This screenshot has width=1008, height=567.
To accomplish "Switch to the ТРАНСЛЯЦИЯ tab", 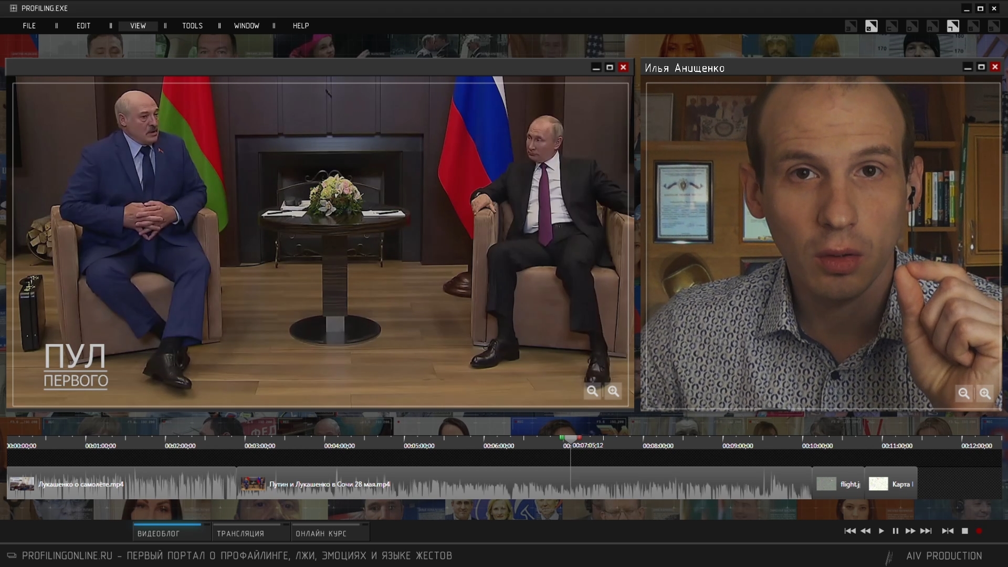I will click(240, 533).
